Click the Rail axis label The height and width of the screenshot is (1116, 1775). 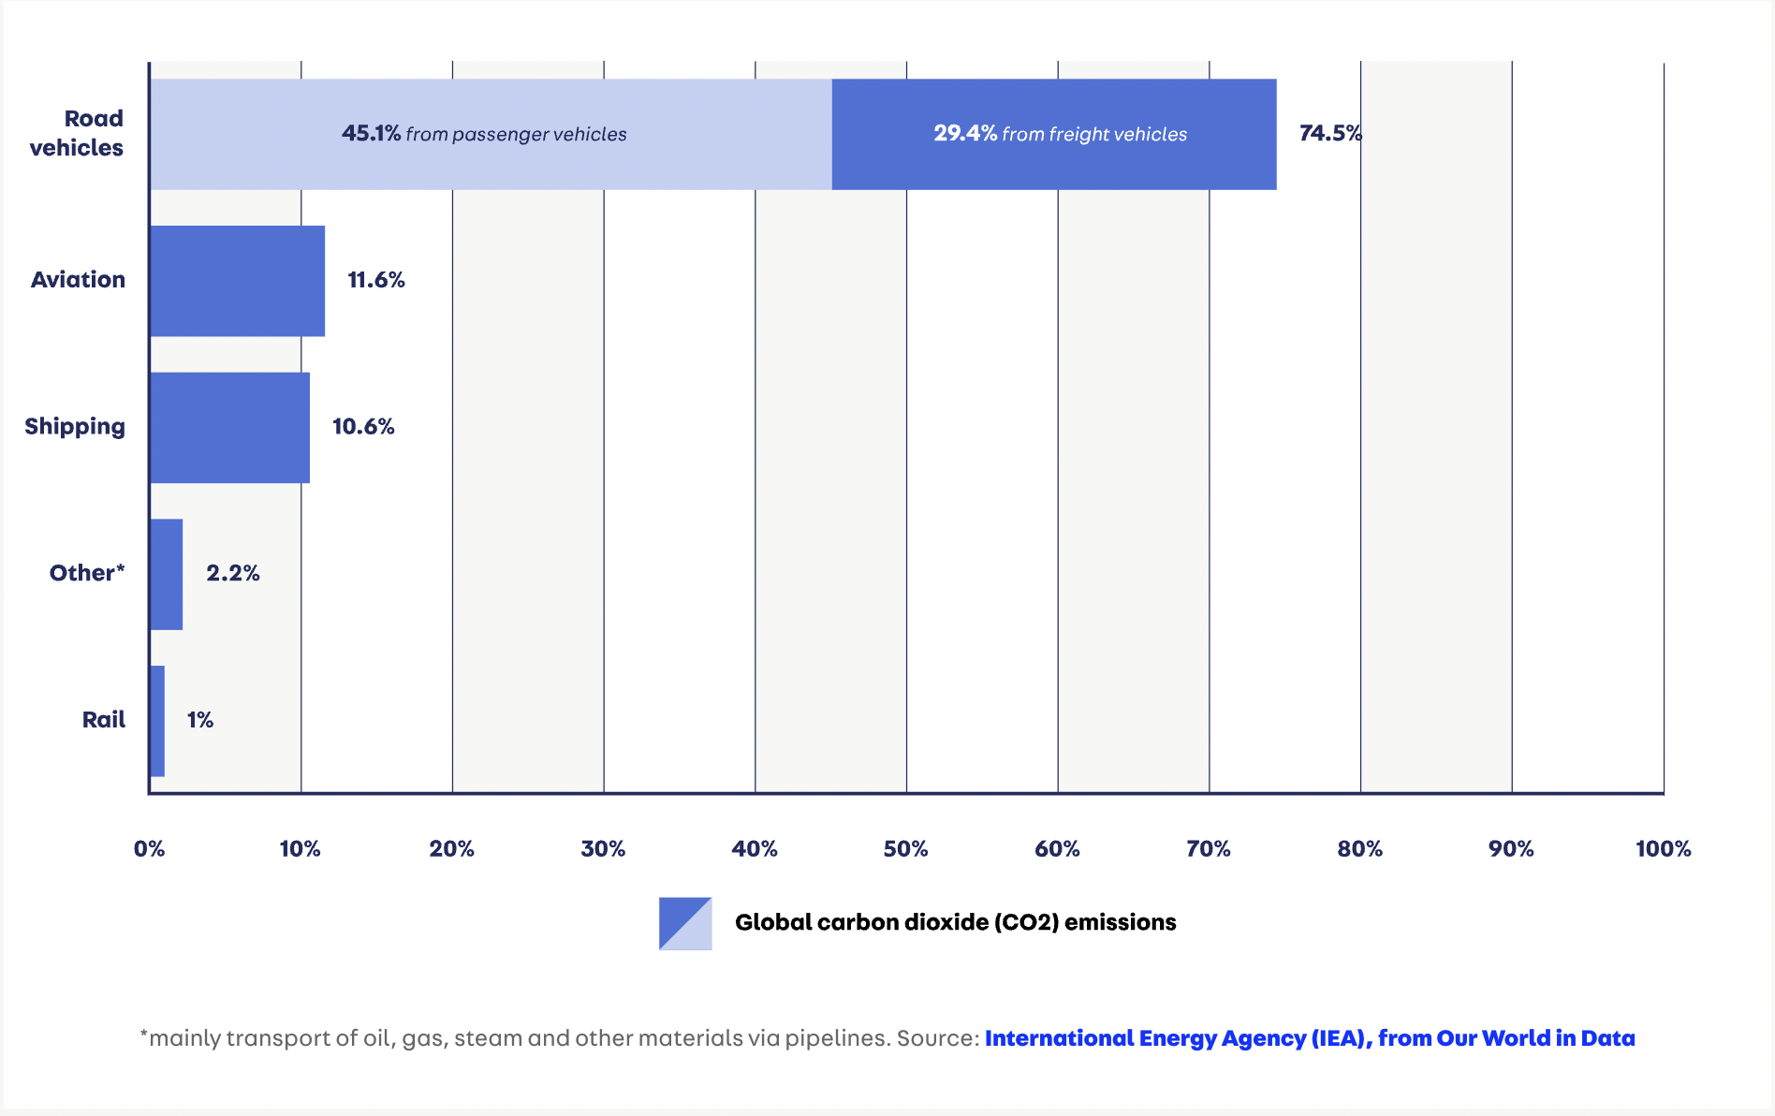(103, 720)
